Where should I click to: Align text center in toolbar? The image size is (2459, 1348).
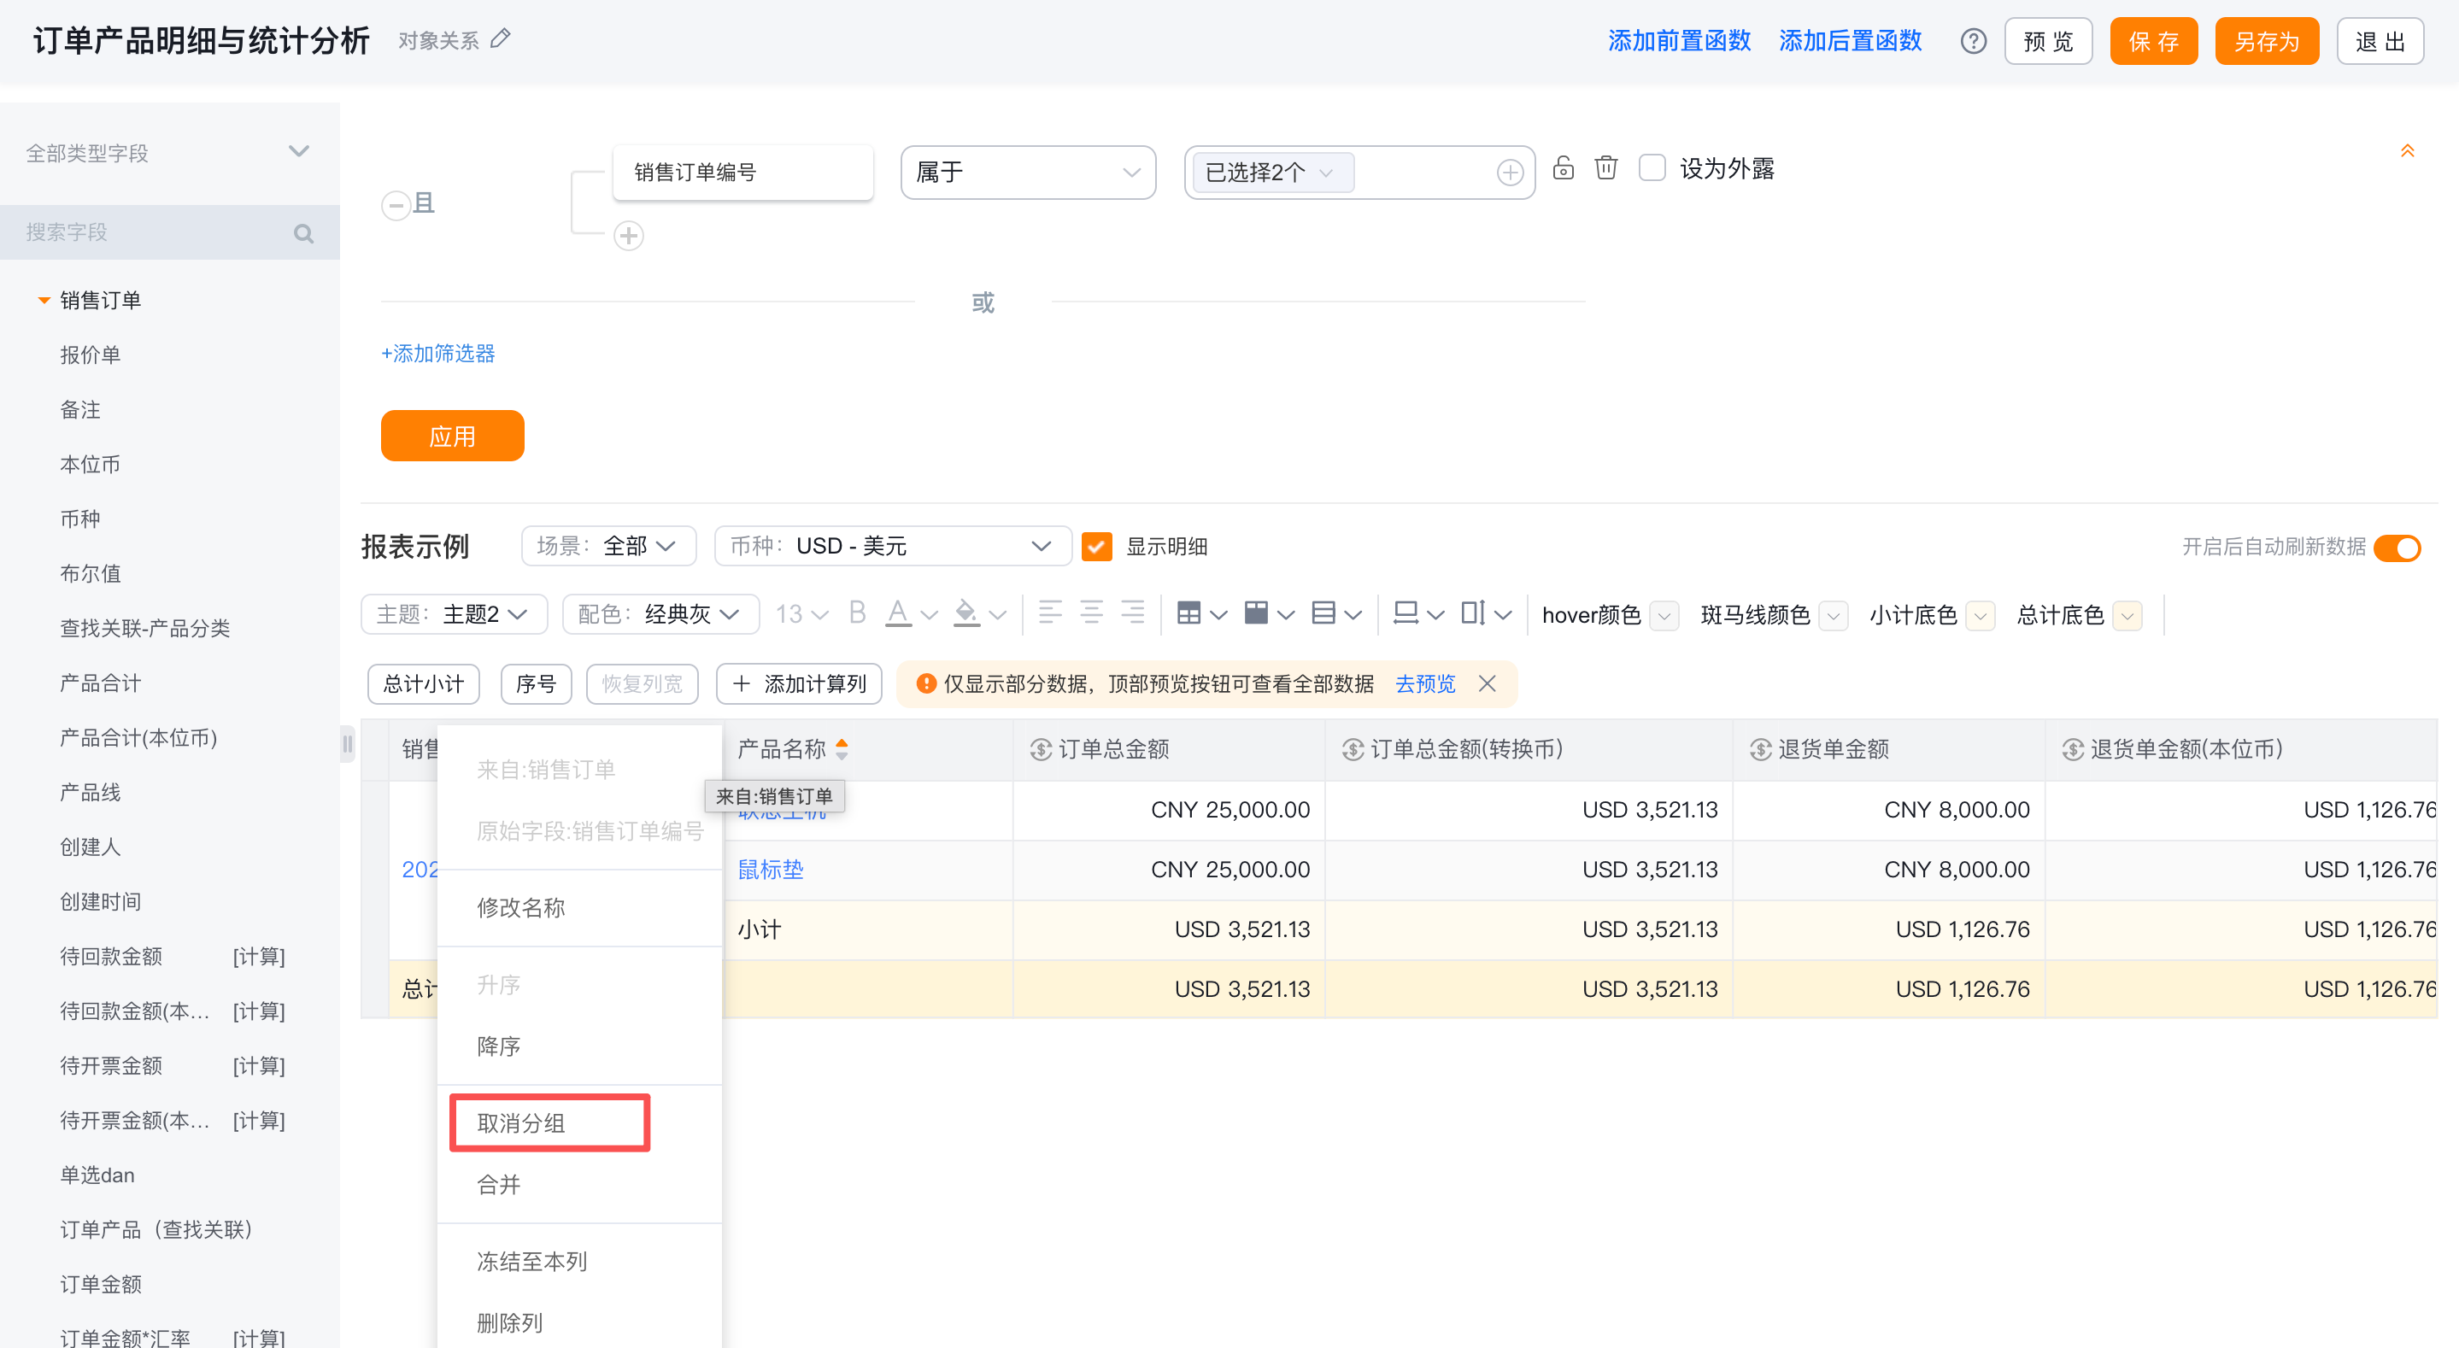tap(1091, 612)
